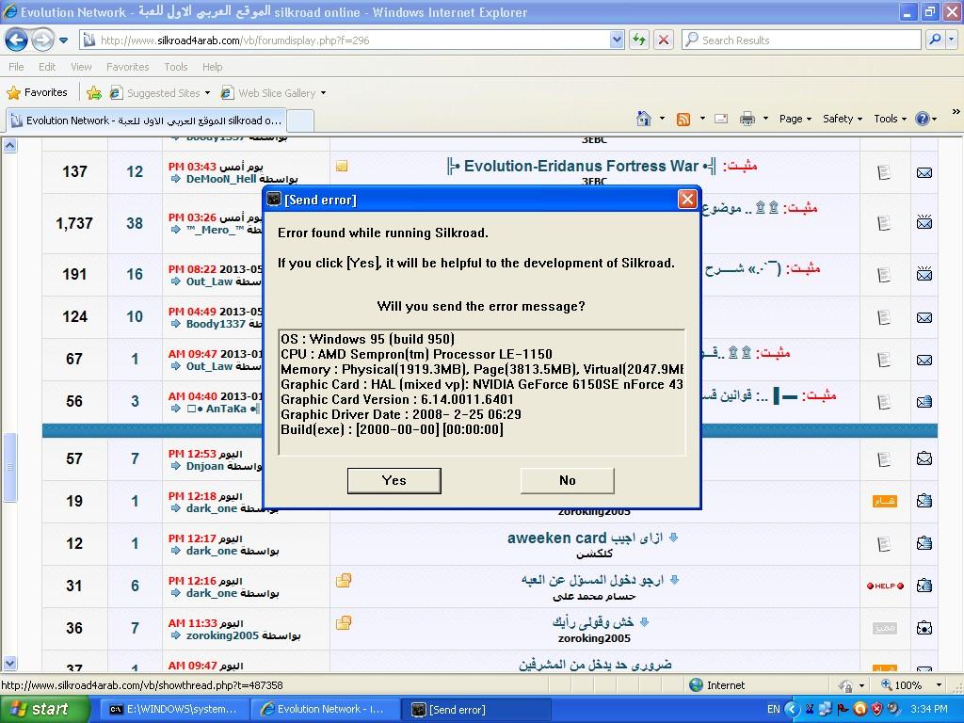Click the red HELP thread prefix icon

pos(885,586)
